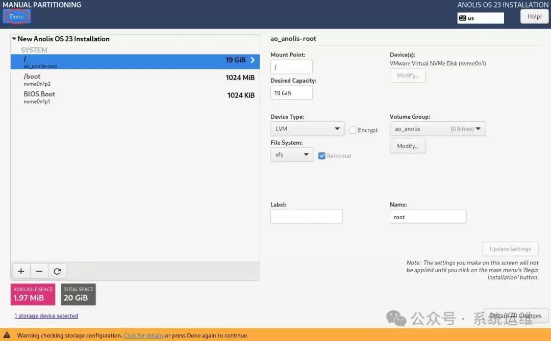Enable the Encrypt checkbox

tap(353, 130)
